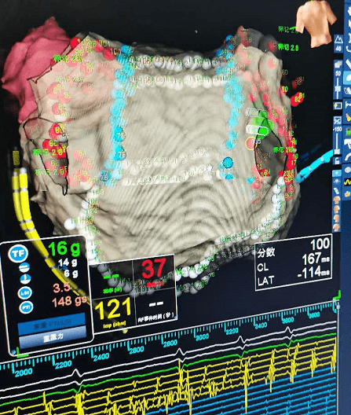Select the top torso view preset
The image size is (351, 415).
click(x=337, y=200)
